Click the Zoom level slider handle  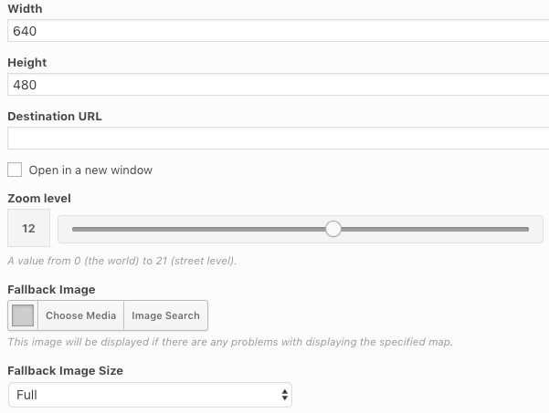click(333, 229)
